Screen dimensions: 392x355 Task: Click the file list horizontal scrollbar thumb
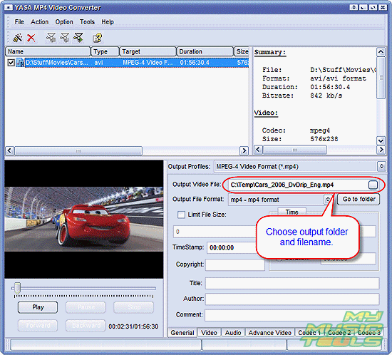[x=78, y=150]
